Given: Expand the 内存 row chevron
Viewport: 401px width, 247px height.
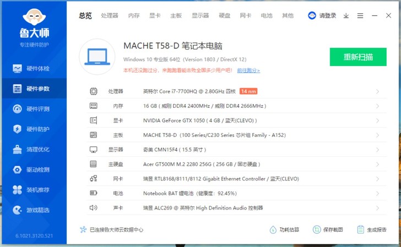Looking at the screenshot, I should [x=377, y=106].
